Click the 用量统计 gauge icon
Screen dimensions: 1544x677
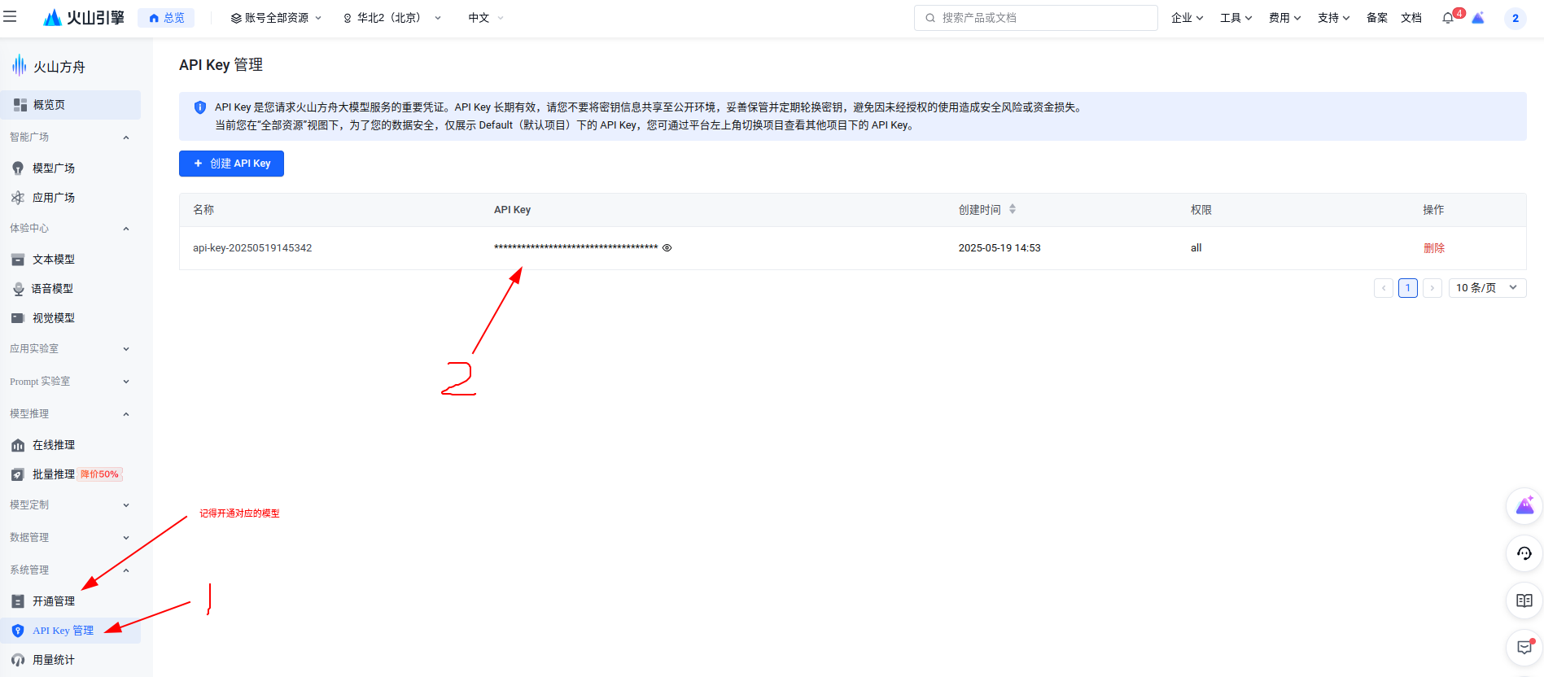18,660
